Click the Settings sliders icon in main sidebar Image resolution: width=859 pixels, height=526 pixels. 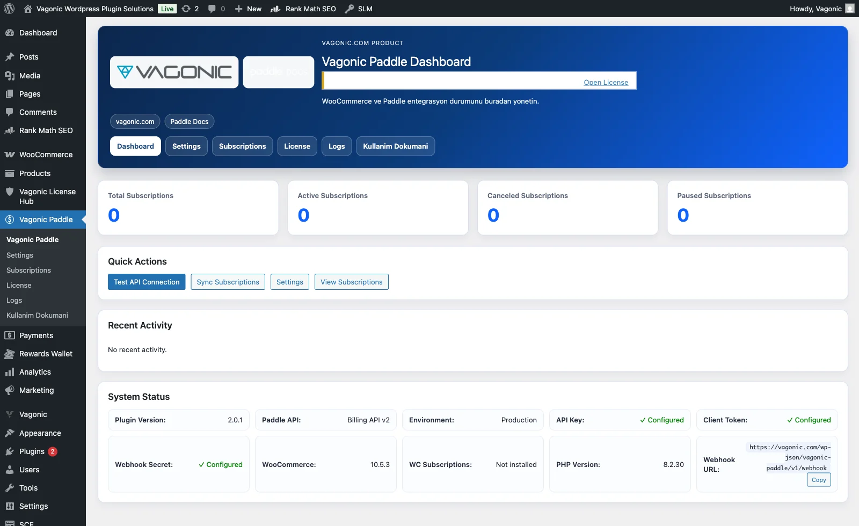(10, 506)
